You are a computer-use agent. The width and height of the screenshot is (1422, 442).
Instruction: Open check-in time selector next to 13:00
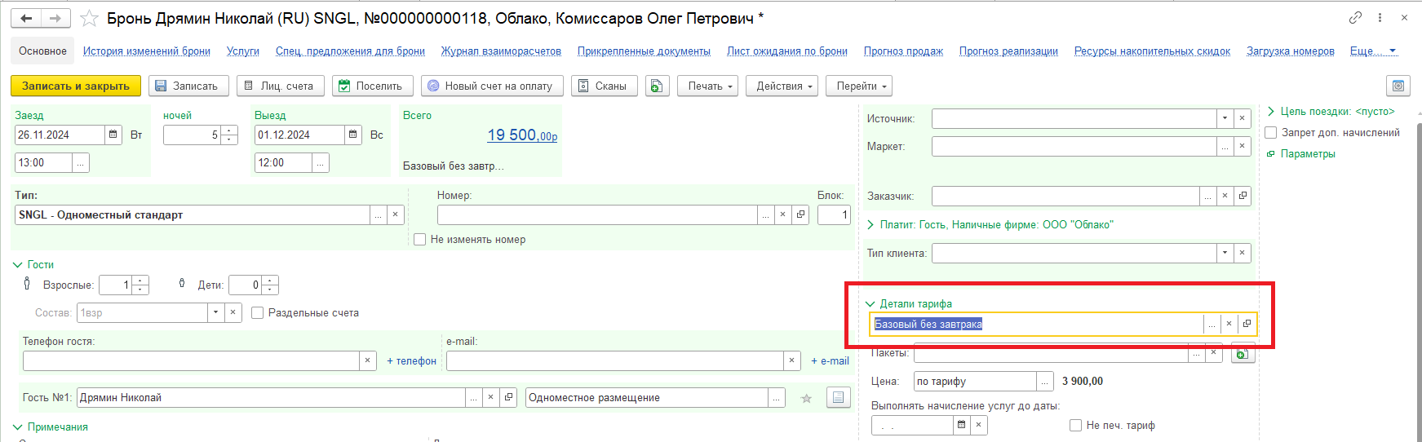tap(80, 163)
